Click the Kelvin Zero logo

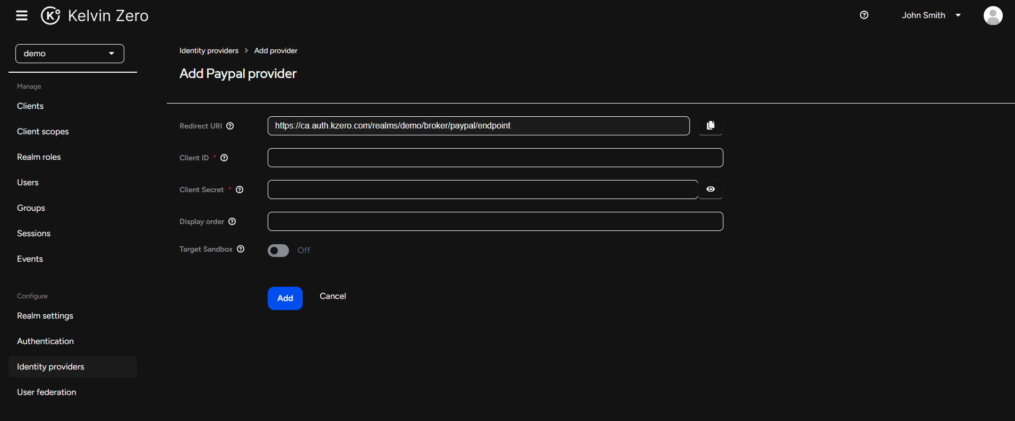[x=95, y=15]
